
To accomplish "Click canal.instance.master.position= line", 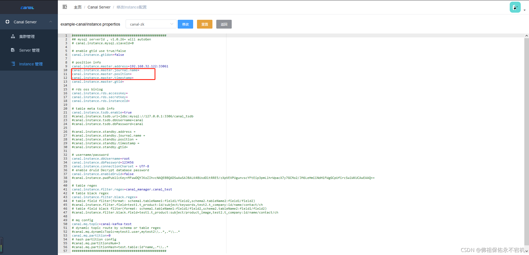I will pos(102,74).
